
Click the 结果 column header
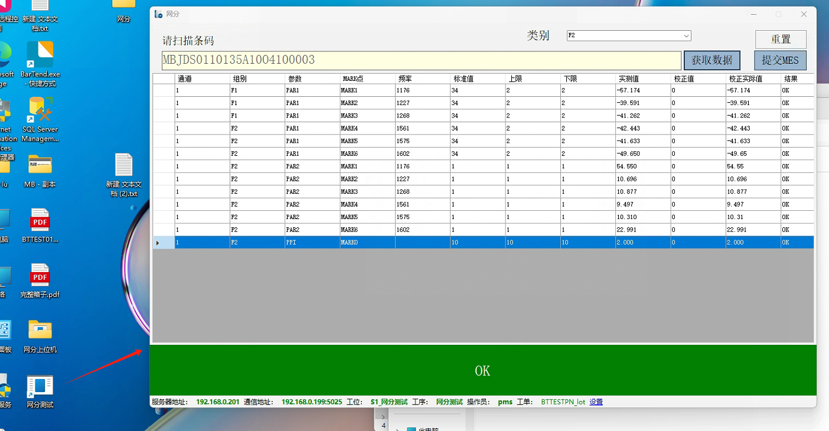[797, 79]
